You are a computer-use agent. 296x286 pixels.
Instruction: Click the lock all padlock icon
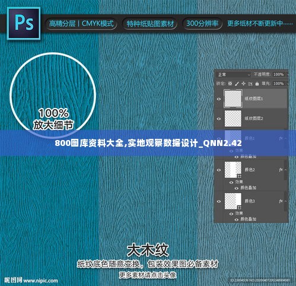coord(257,84)
